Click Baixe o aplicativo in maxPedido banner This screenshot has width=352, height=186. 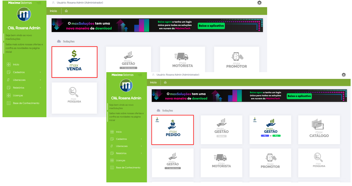coord(299,96)
